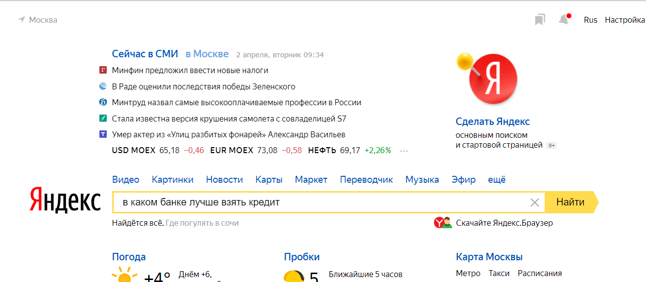Open the Видео service tab

click(126, 180)
